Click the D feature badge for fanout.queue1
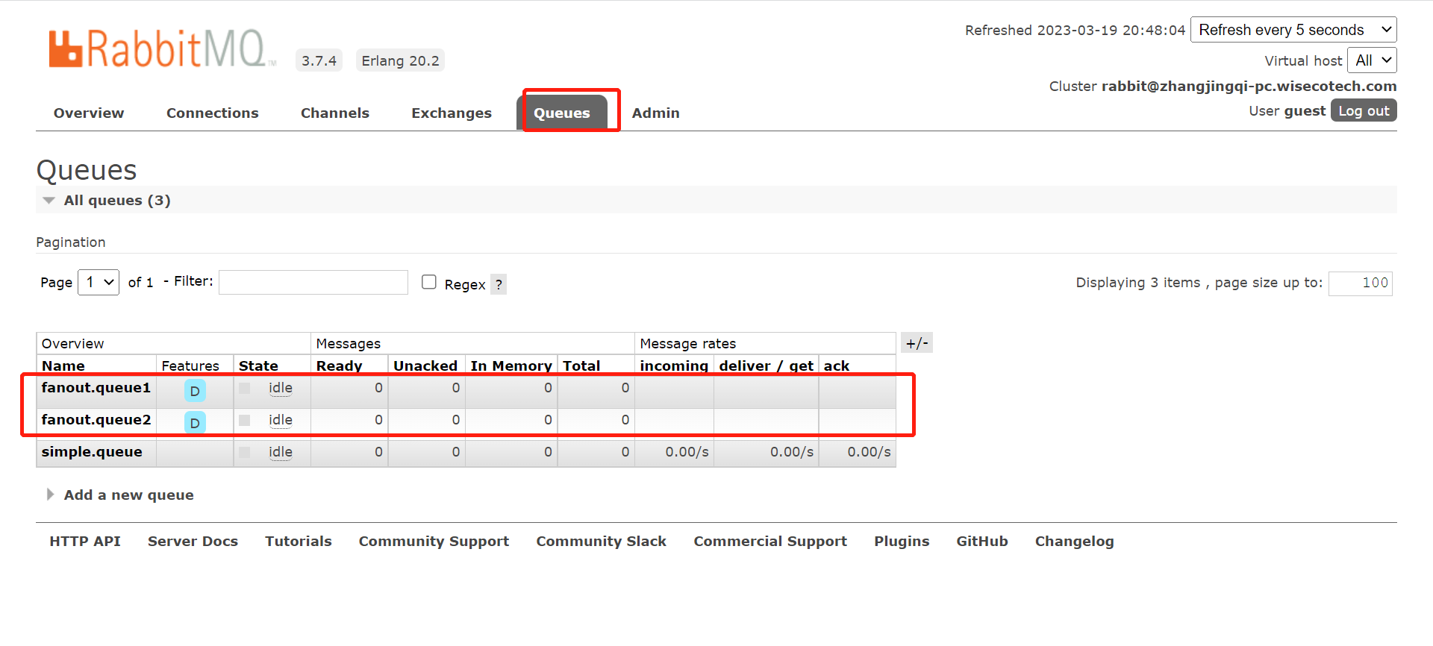The image size is (1433, 646). coord(195,391)
